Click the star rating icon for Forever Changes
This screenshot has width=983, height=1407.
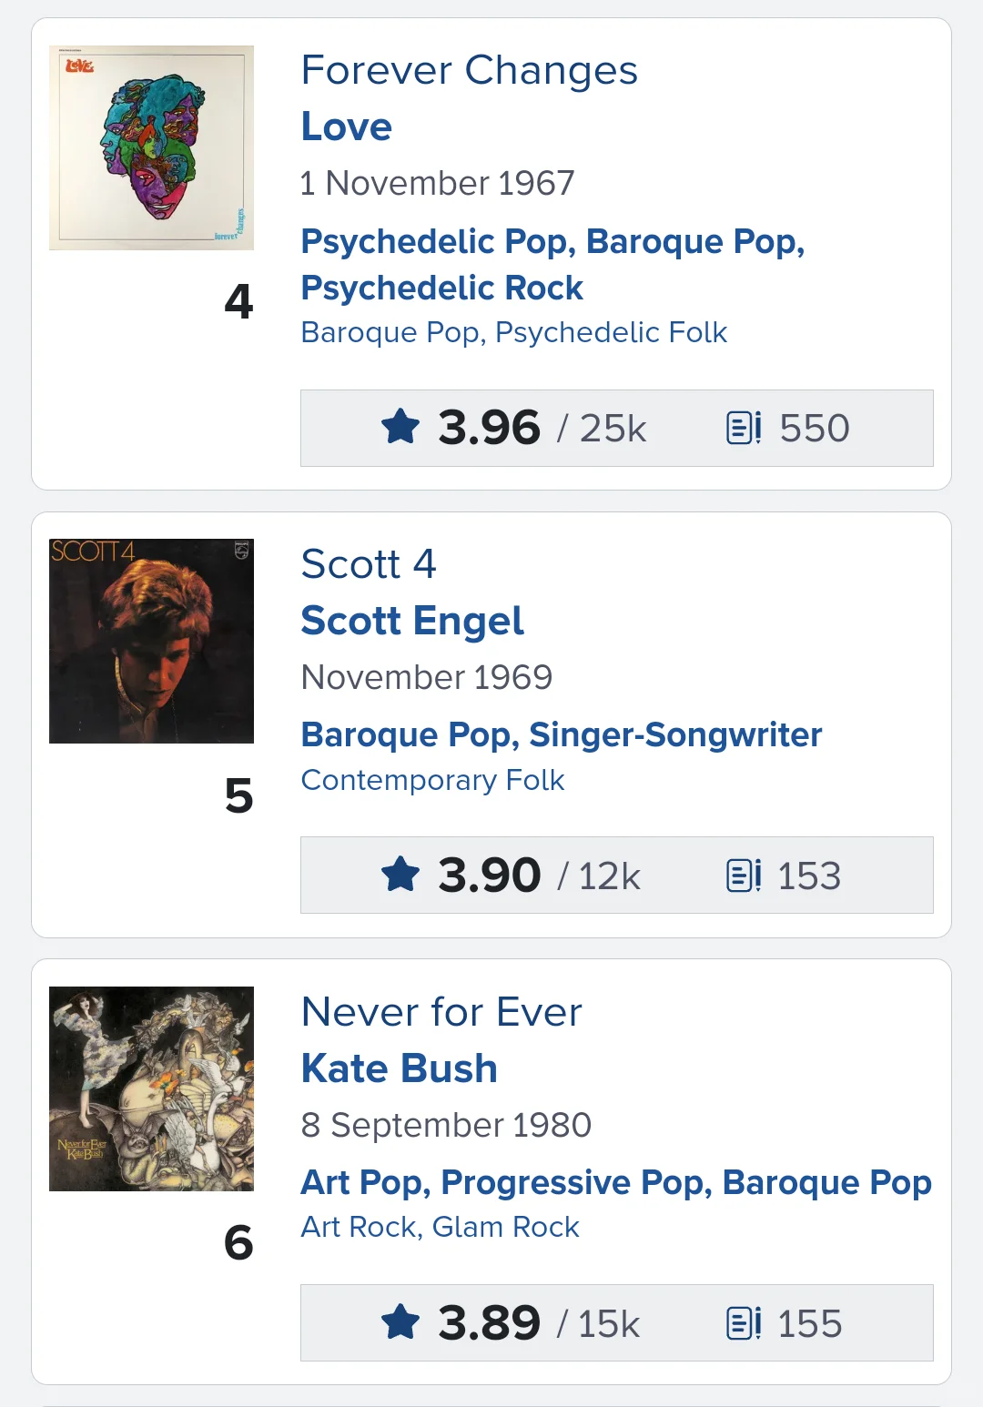coord(400,427)
